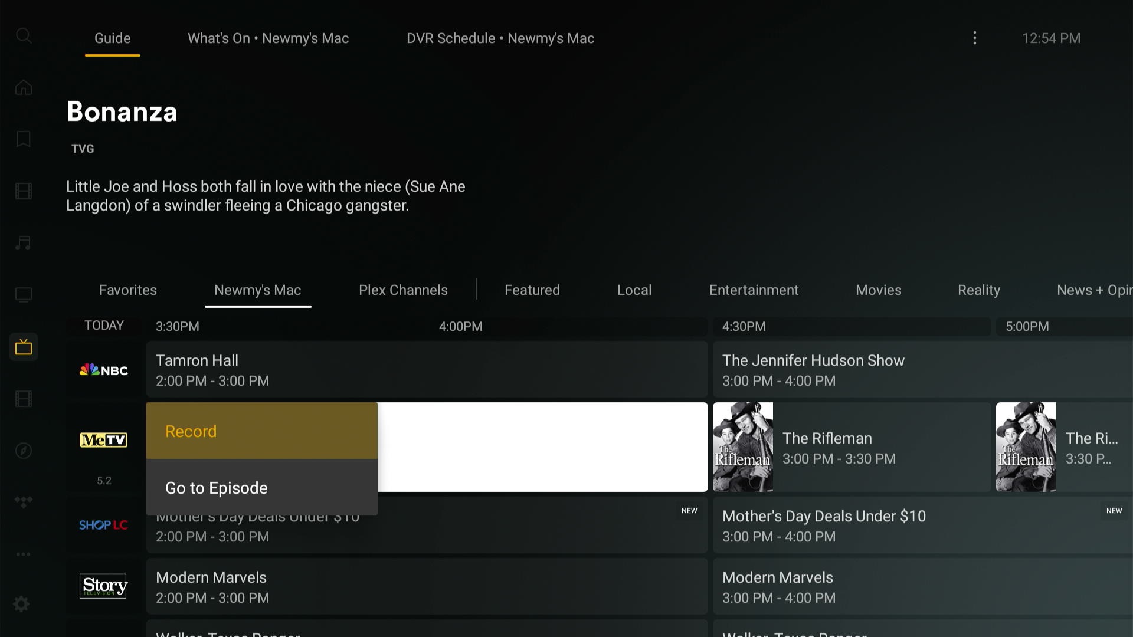This screenshot has height=637, width=1133.
Task: Click the Reality category in the guide
Action: click(x=978, y=290)
